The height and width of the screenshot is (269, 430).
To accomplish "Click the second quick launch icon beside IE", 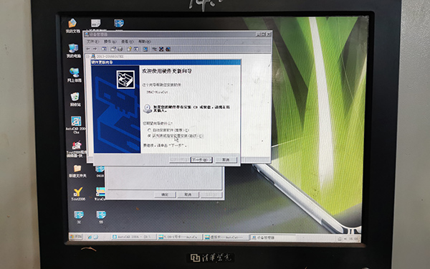I will pyautogui.click(x=96, y=237).
